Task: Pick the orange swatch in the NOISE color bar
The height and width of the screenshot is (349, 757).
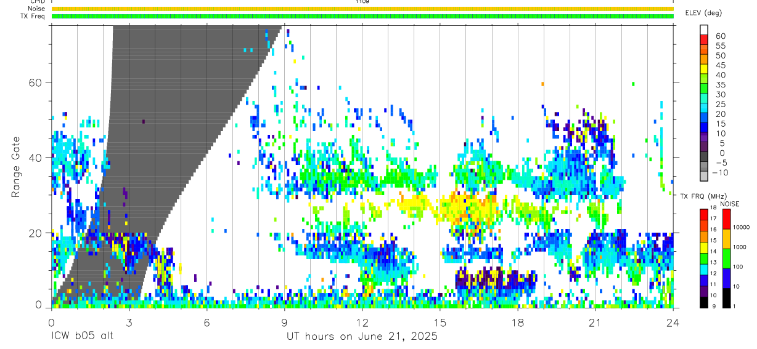Action: click(726, 239)
